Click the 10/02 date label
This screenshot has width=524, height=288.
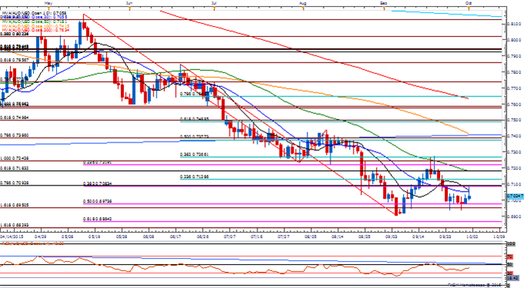tap(472, 236)
